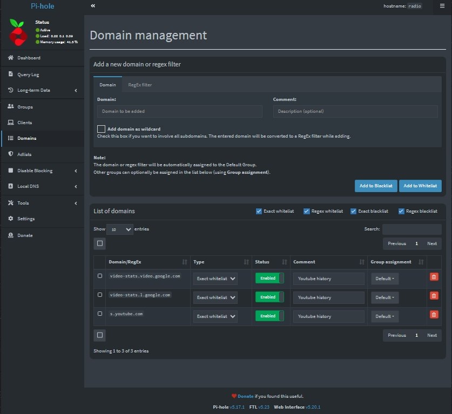
Task: Click the Adlists shield icon
Action: (x=11, y=154)
